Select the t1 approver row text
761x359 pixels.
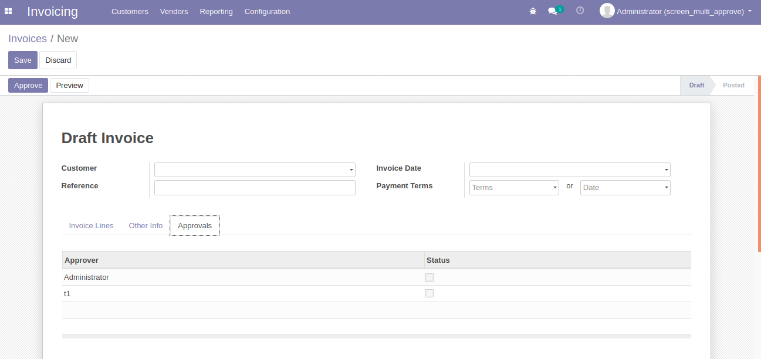click(67, 293)
